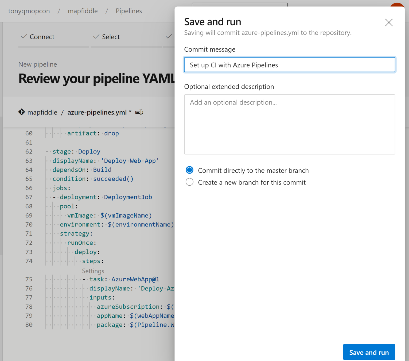The image size is (409, 361).
Task: Open the user avatar in top corner
Action: tap(398, 5)
